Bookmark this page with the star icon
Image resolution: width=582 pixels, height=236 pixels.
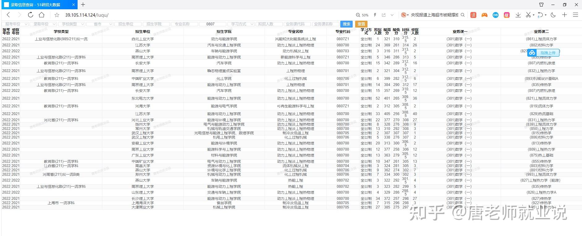(x=57, y=15)
